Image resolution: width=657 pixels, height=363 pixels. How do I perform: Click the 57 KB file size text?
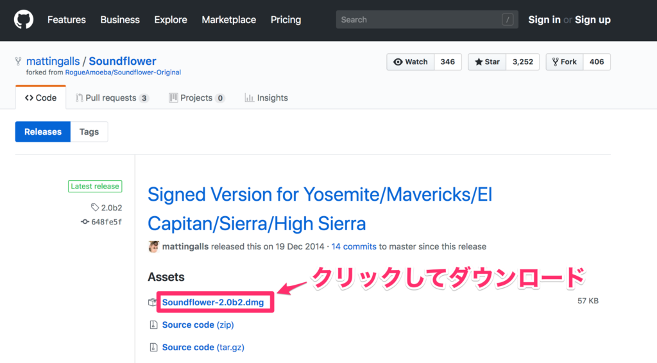(588, 301)
